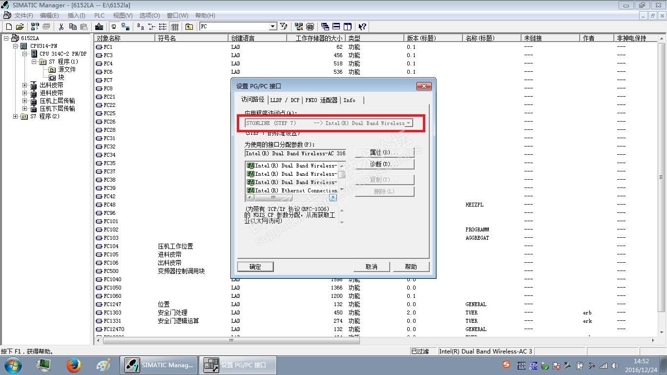The height and width of the screenshot is (375, 667).
Task: Click the interface parameter text field
Action: 295,153
